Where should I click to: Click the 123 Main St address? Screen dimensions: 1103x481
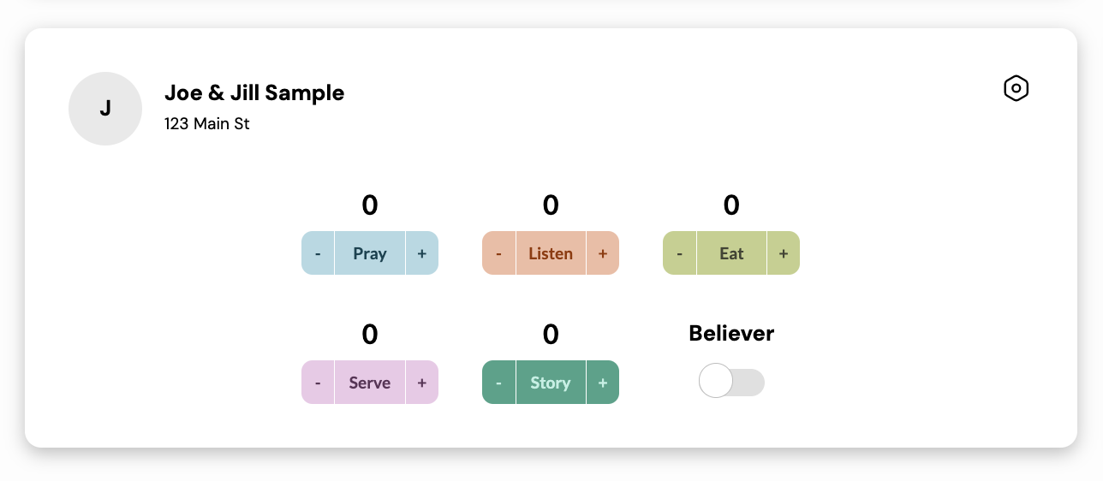(207, 124)
